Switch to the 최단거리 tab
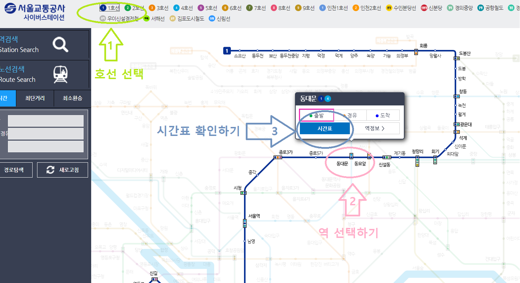The width and height of the screenshot is (520, 283). [34, 98]
